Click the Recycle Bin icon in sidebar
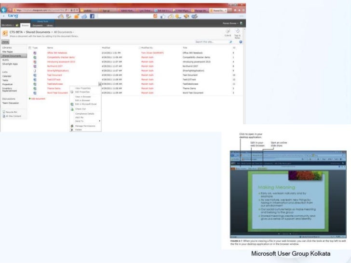 tap(4, 112)
